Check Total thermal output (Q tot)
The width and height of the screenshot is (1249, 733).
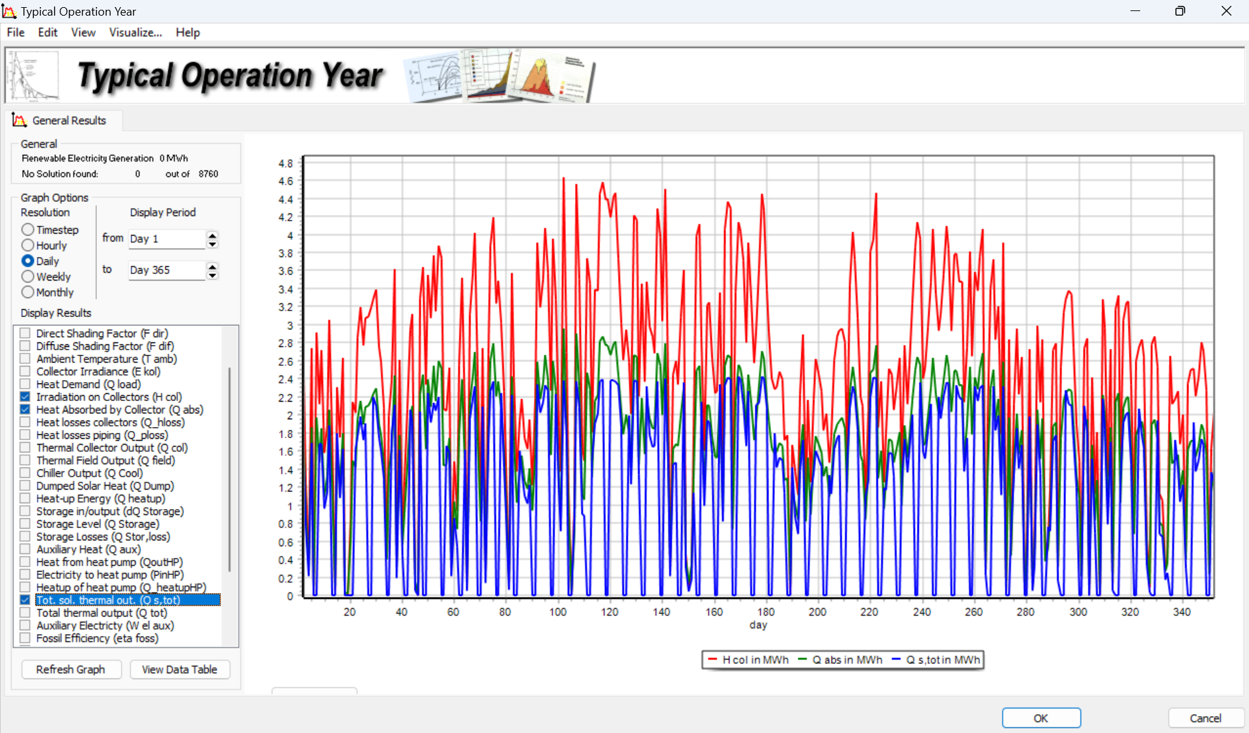pyautogui.click(x=25, y=613)
